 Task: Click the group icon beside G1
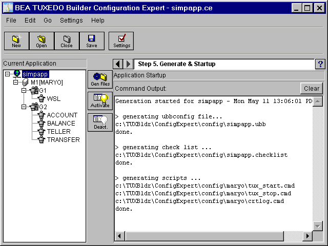(34, 90)
